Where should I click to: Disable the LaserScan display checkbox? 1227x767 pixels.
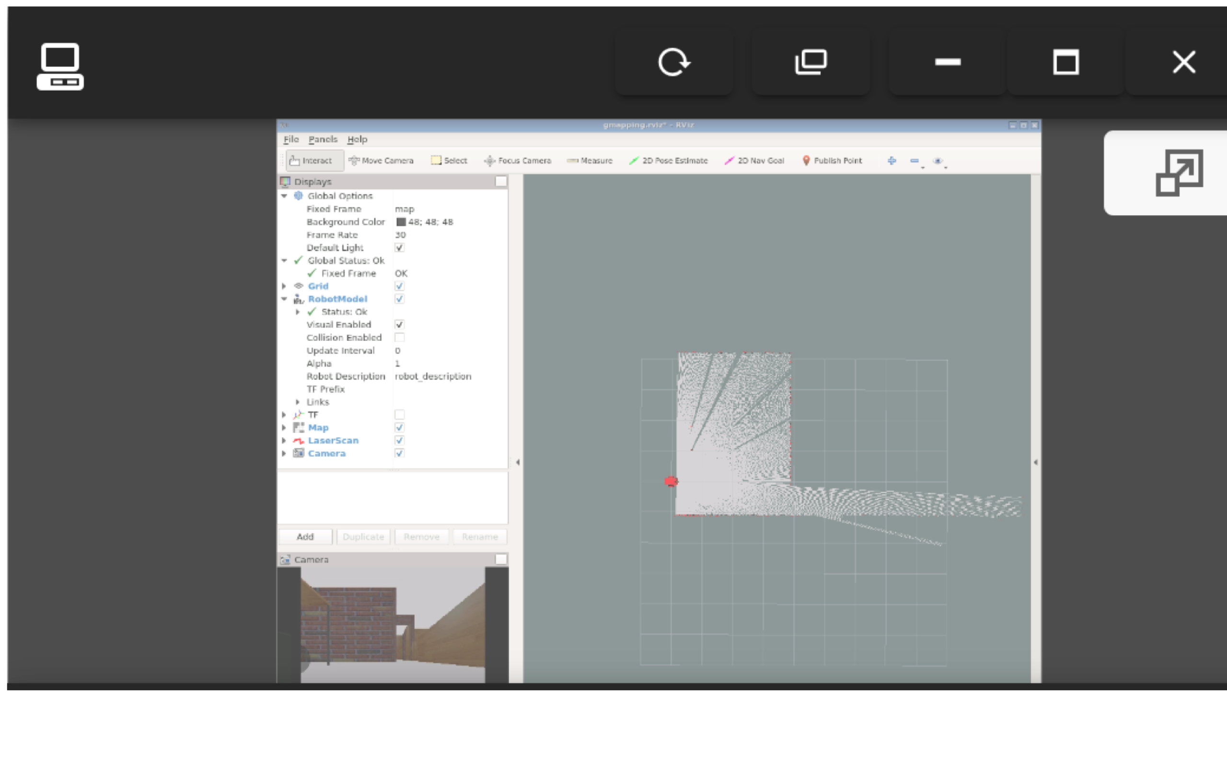400,441
